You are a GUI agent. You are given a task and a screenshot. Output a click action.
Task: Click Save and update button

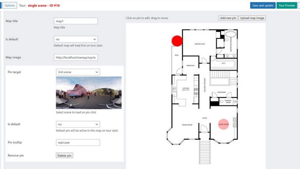(262, 5)
